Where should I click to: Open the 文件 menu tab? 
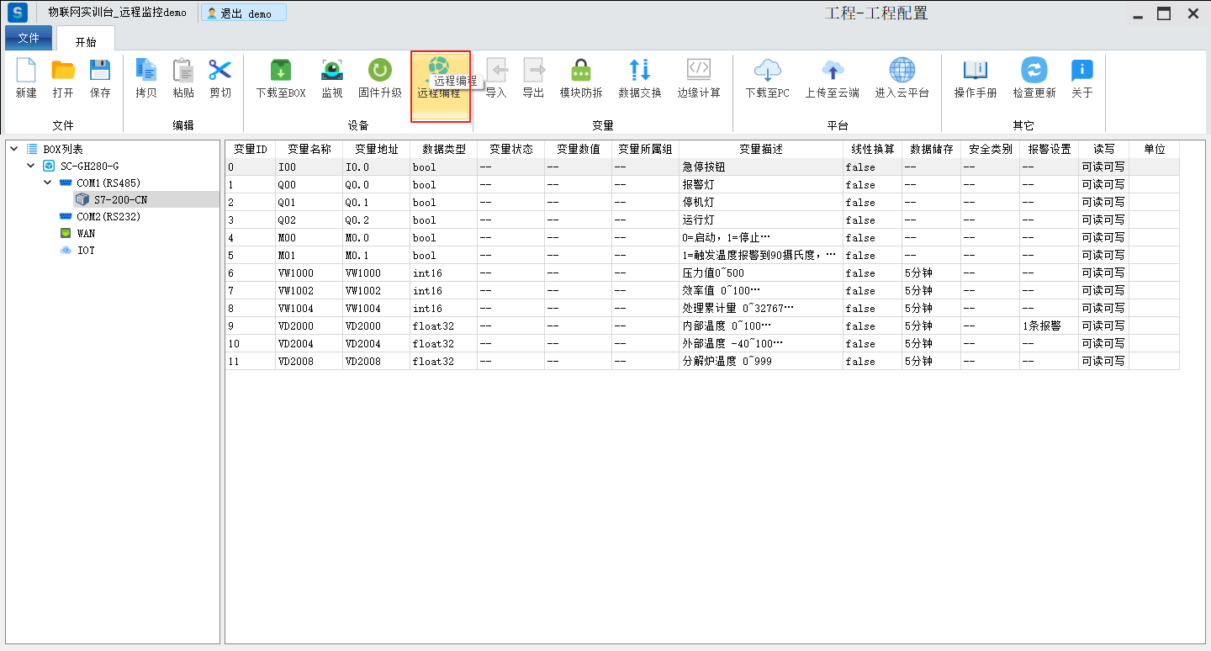click(x=29, y=39)
